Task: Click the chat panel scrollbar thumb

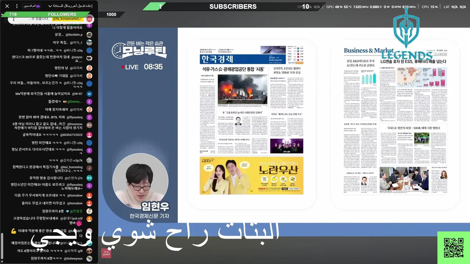Action: [2, 246]
